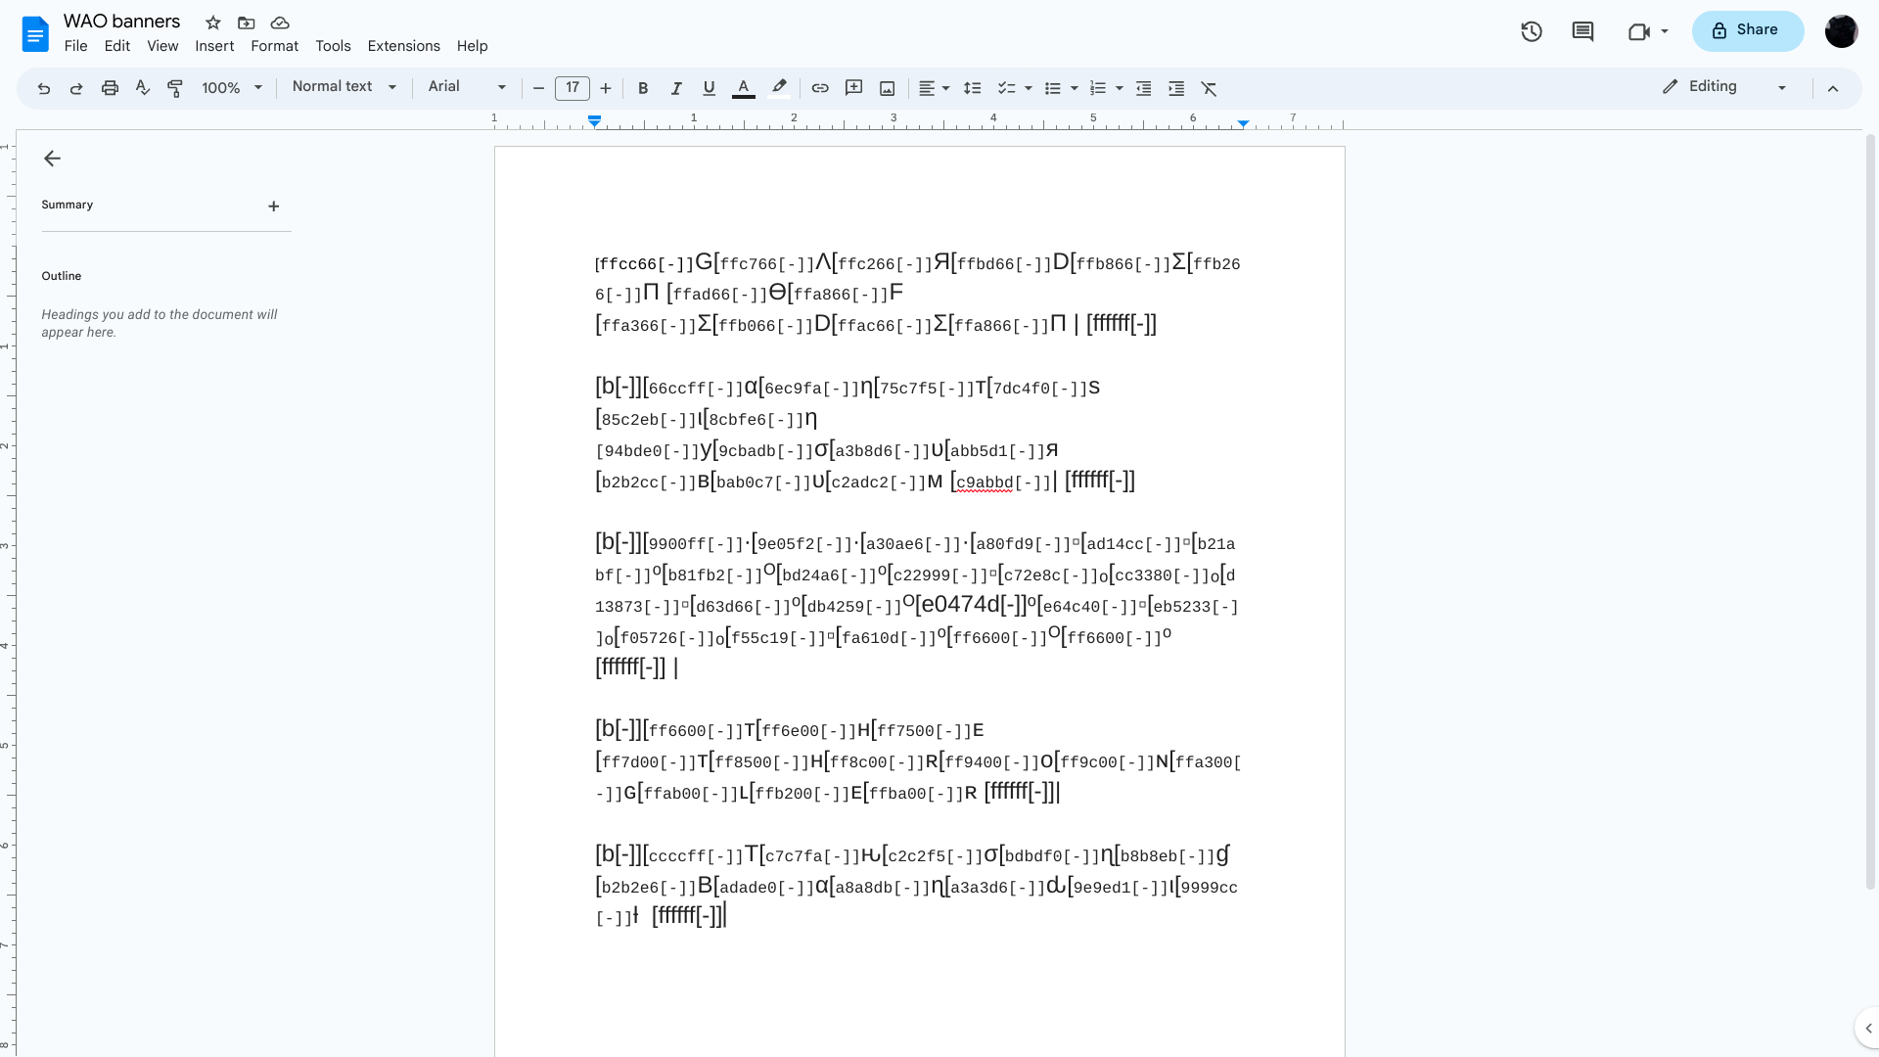This screenshot has height=1057, width=1879.
Task: Open version history clock icon
Action: pyautogui.click(x=1532, y=31)
